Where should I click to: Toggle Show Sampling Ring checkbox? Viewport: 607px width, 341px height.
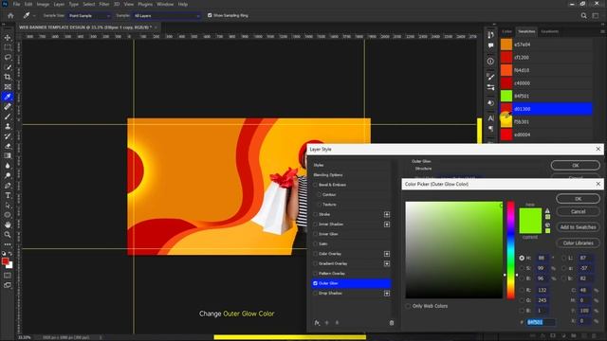(x=210, y=15)
